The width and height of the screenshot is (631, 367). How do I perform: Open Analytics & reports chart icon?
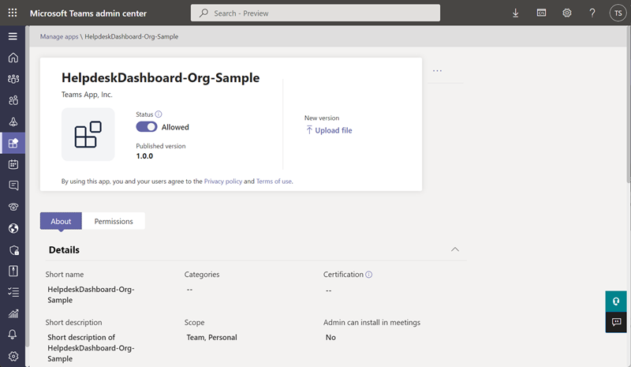click(13, 313)
